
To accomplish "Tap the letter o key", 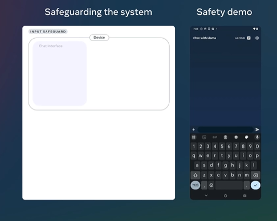I will (250, 155).
